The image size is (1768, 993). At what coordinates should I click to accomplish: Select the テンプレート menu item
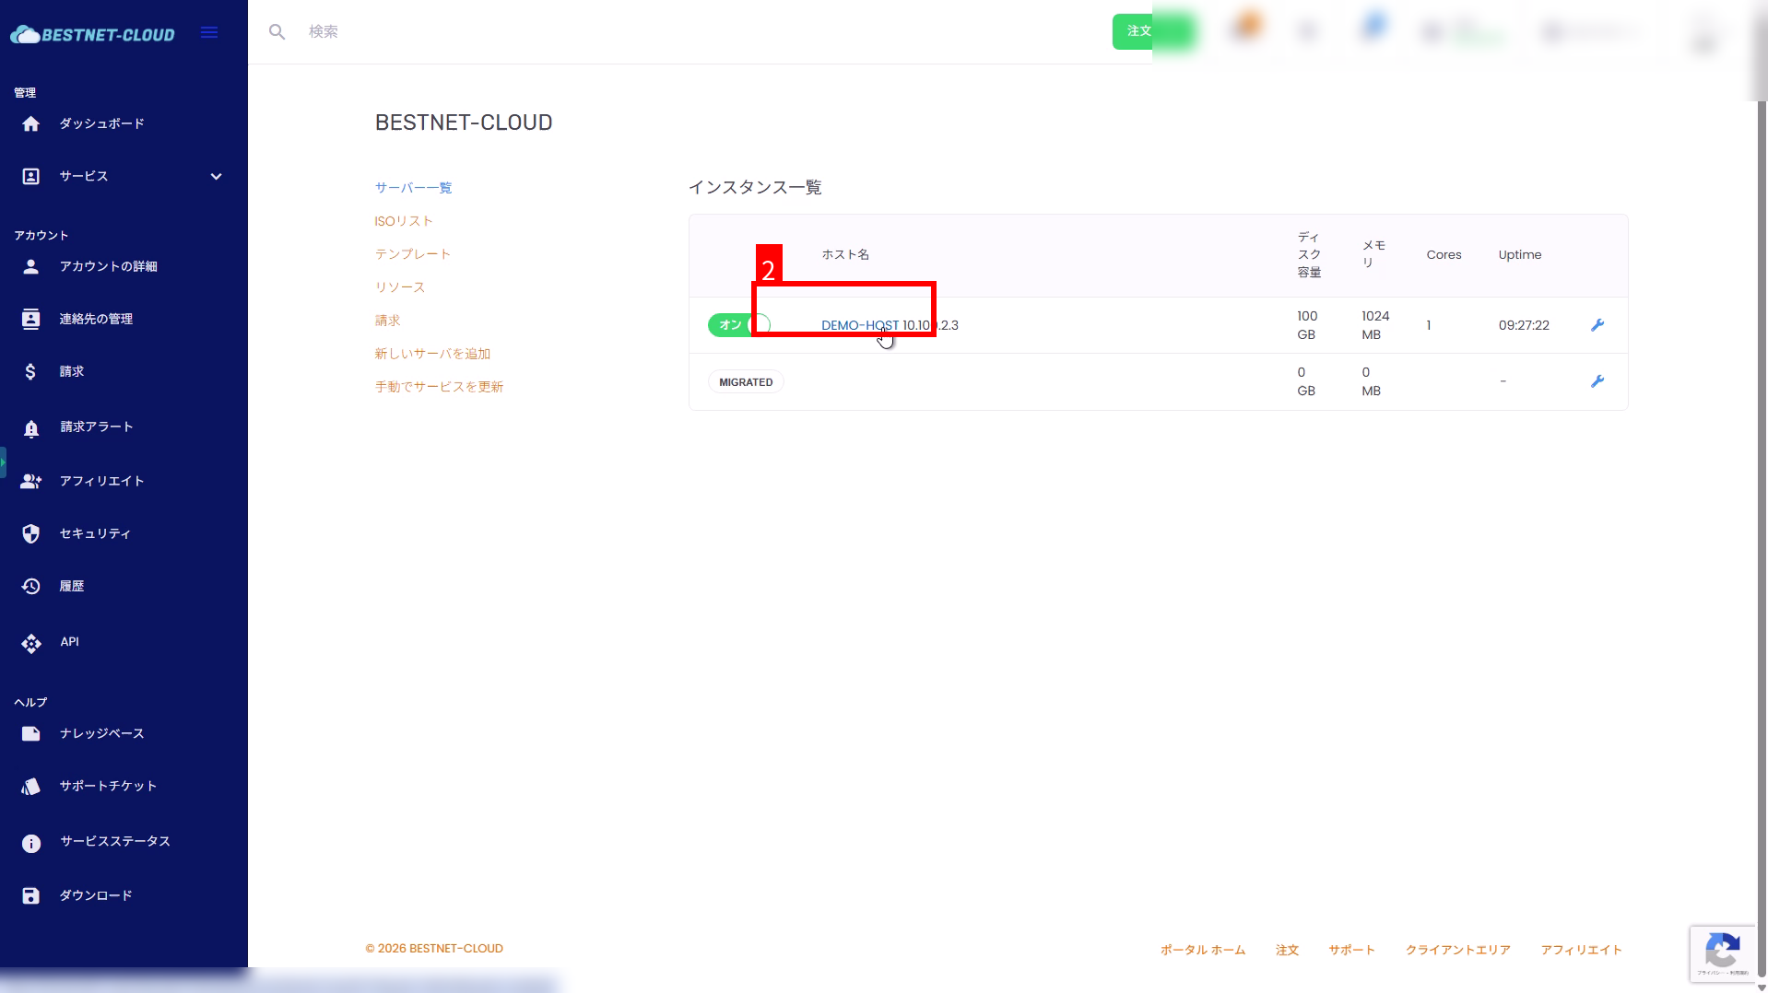tap(412, 254)
